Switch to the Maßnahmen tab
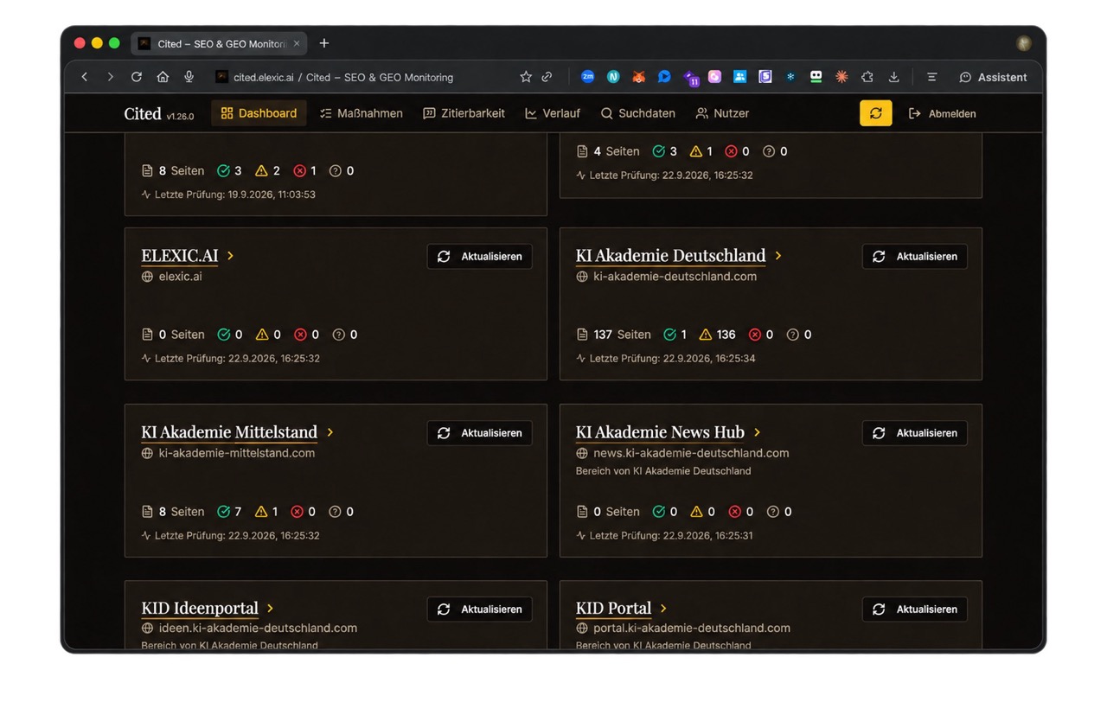Viewport: 1107px width, 702px height. pos(361,113)
